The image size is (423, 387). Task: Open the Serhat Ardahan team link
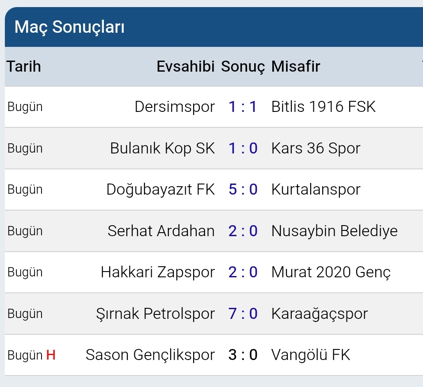tap(161, 231)
